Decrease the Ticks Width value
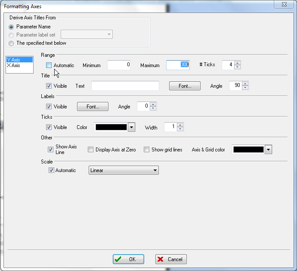 coord(180,129)
